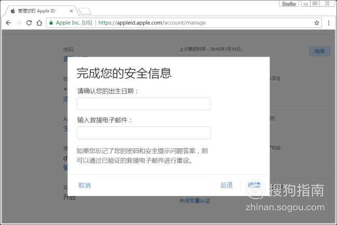Screen dimensions: 337x225
Task: Click the address bar URL
Action: tap(152, 23)
